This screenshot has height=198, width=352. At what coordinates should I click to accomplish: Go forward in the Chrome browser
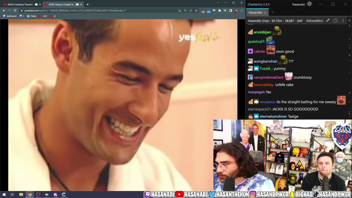[x=9, y=10]
